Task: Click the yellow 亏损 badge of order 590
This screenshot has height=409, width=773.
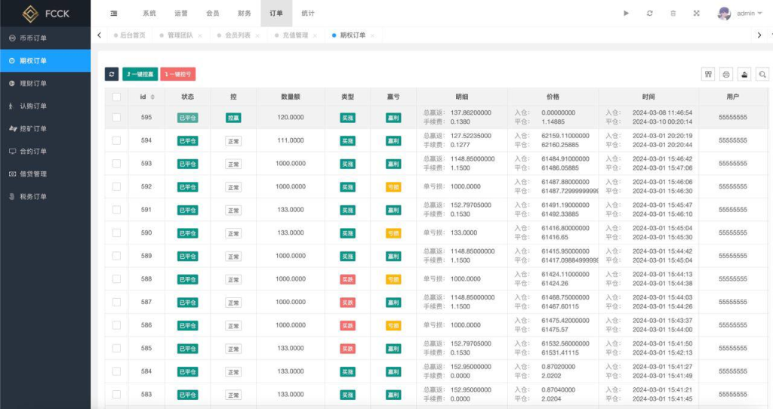Action: [393, 233]
